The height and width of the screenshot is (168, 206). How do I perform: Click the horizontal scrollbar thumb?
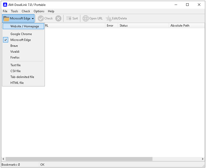(x=79, y=159)
